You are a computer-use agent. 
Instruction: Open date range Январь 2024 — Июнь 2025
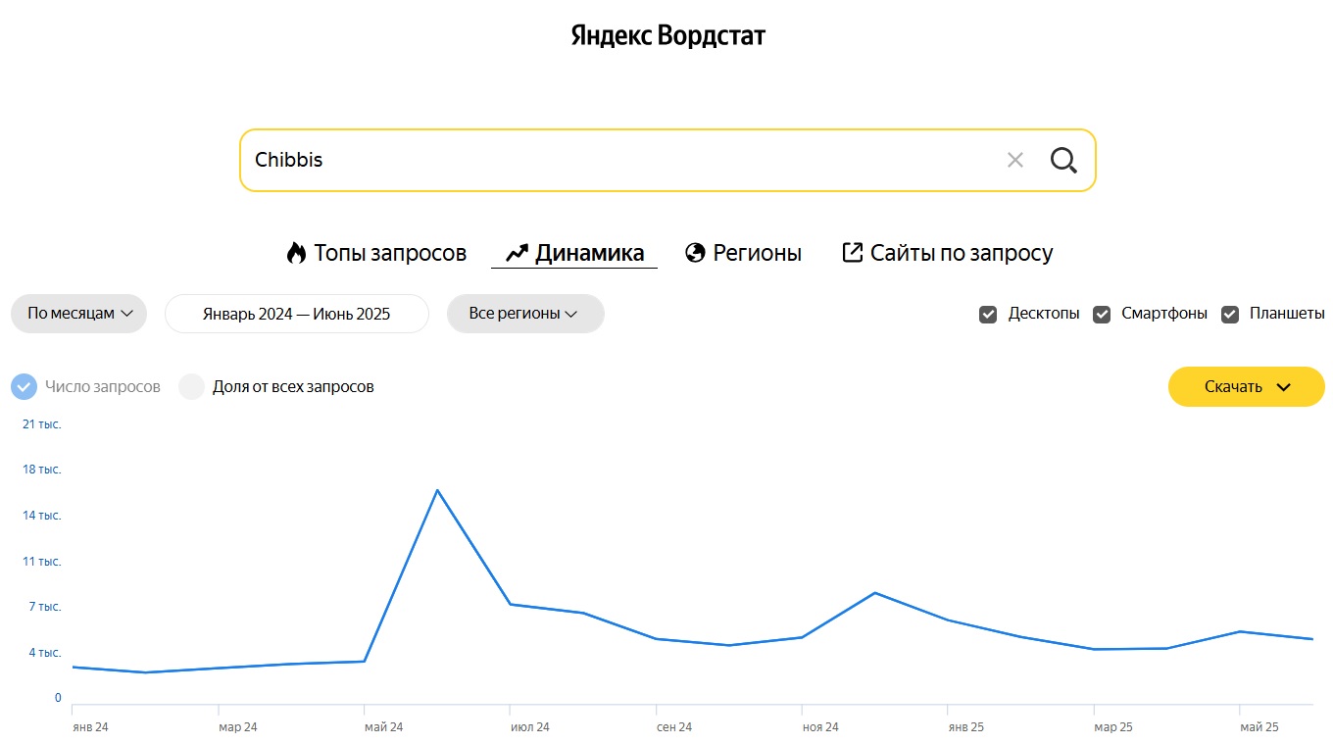297,314
